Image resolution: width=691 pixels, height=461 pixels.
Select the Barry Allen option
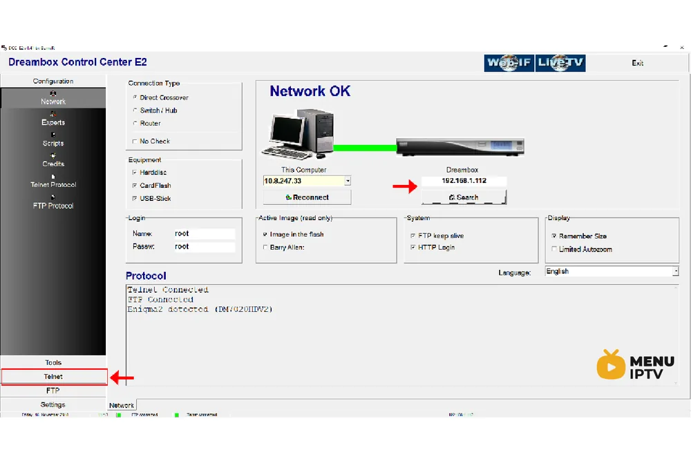265,248
